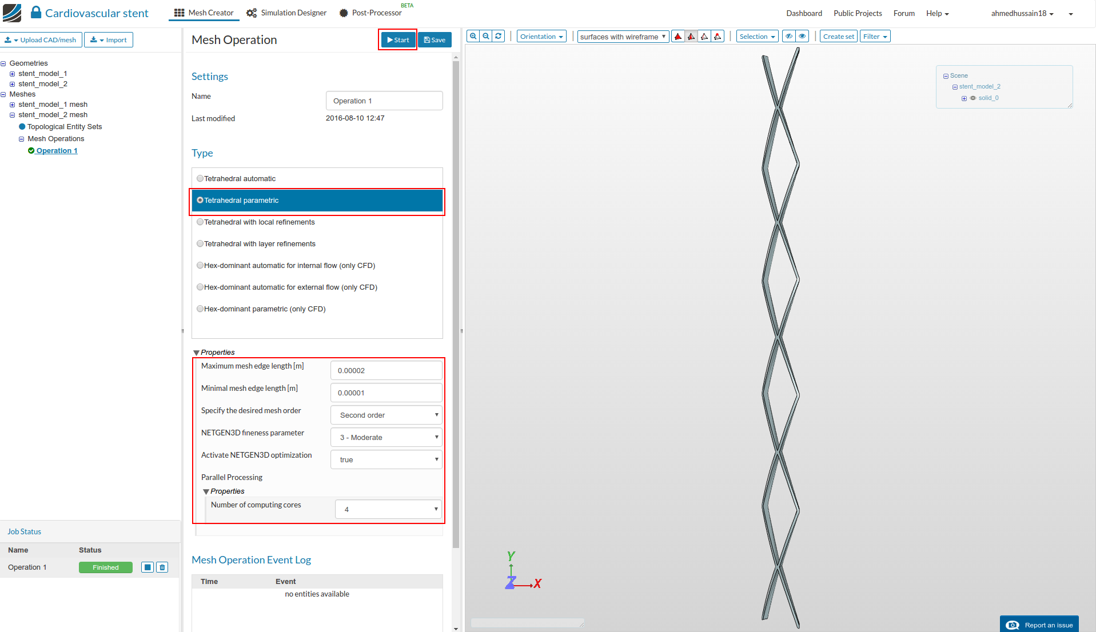Image resolution: width=1096 pixels, height=632 pixels.
Task: Open Public Projects page
Action: click(x=858, y=13)
